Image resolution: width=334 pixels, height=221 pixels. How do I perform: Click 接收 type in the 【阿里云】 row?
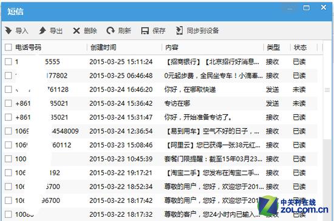pyautogui.click(x=273, y=145)
